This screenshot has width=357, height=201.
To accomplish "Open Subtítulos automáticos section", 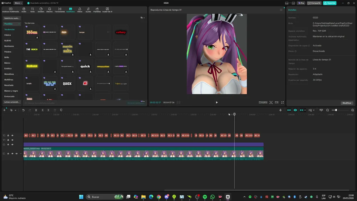I will pyautogui.click(x=12, y=18).
